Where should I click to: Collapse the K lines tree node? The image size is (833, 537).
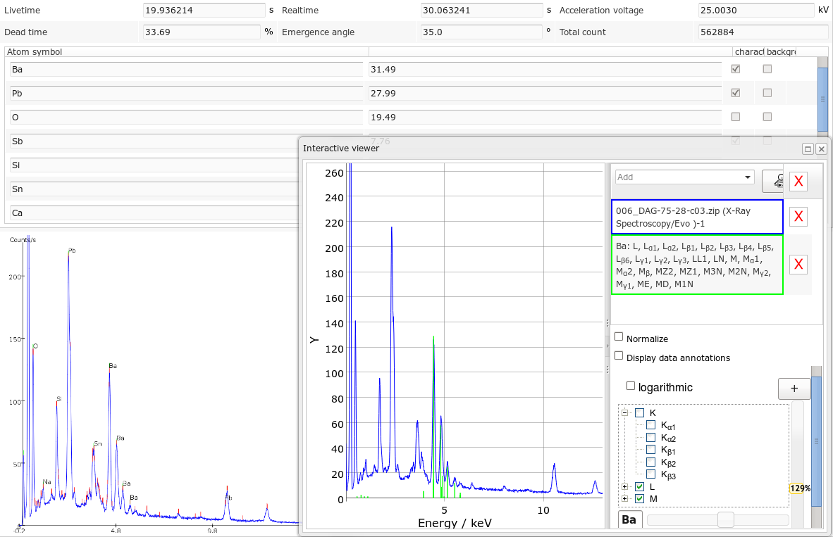click(x=624, y=413)
